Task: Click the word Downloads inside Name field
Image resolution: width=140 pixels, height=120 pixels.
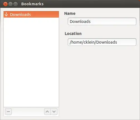Action: [x=80, y=22]
